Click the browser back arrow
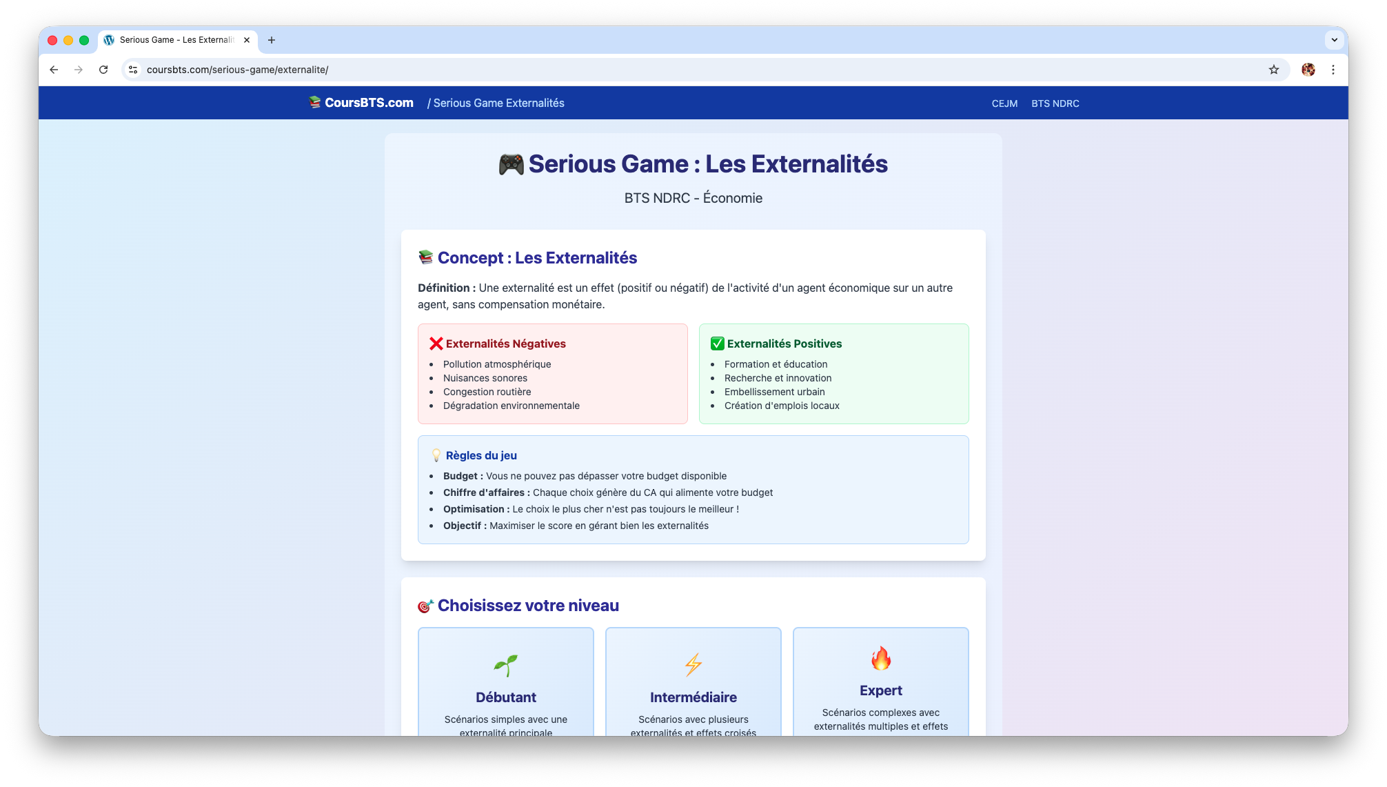 tap(54, 70)
